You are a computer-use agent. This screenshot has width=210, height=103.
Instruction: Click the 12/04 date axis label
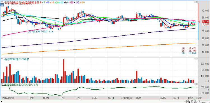[95, 98]
